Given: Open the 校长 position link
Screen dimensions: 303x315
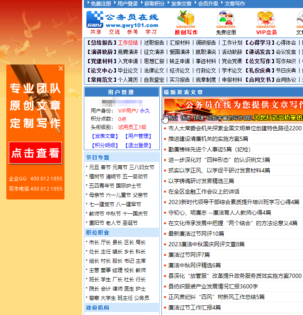Looking at the screenshot, I should pyautogui.click(x=129, y=270).
